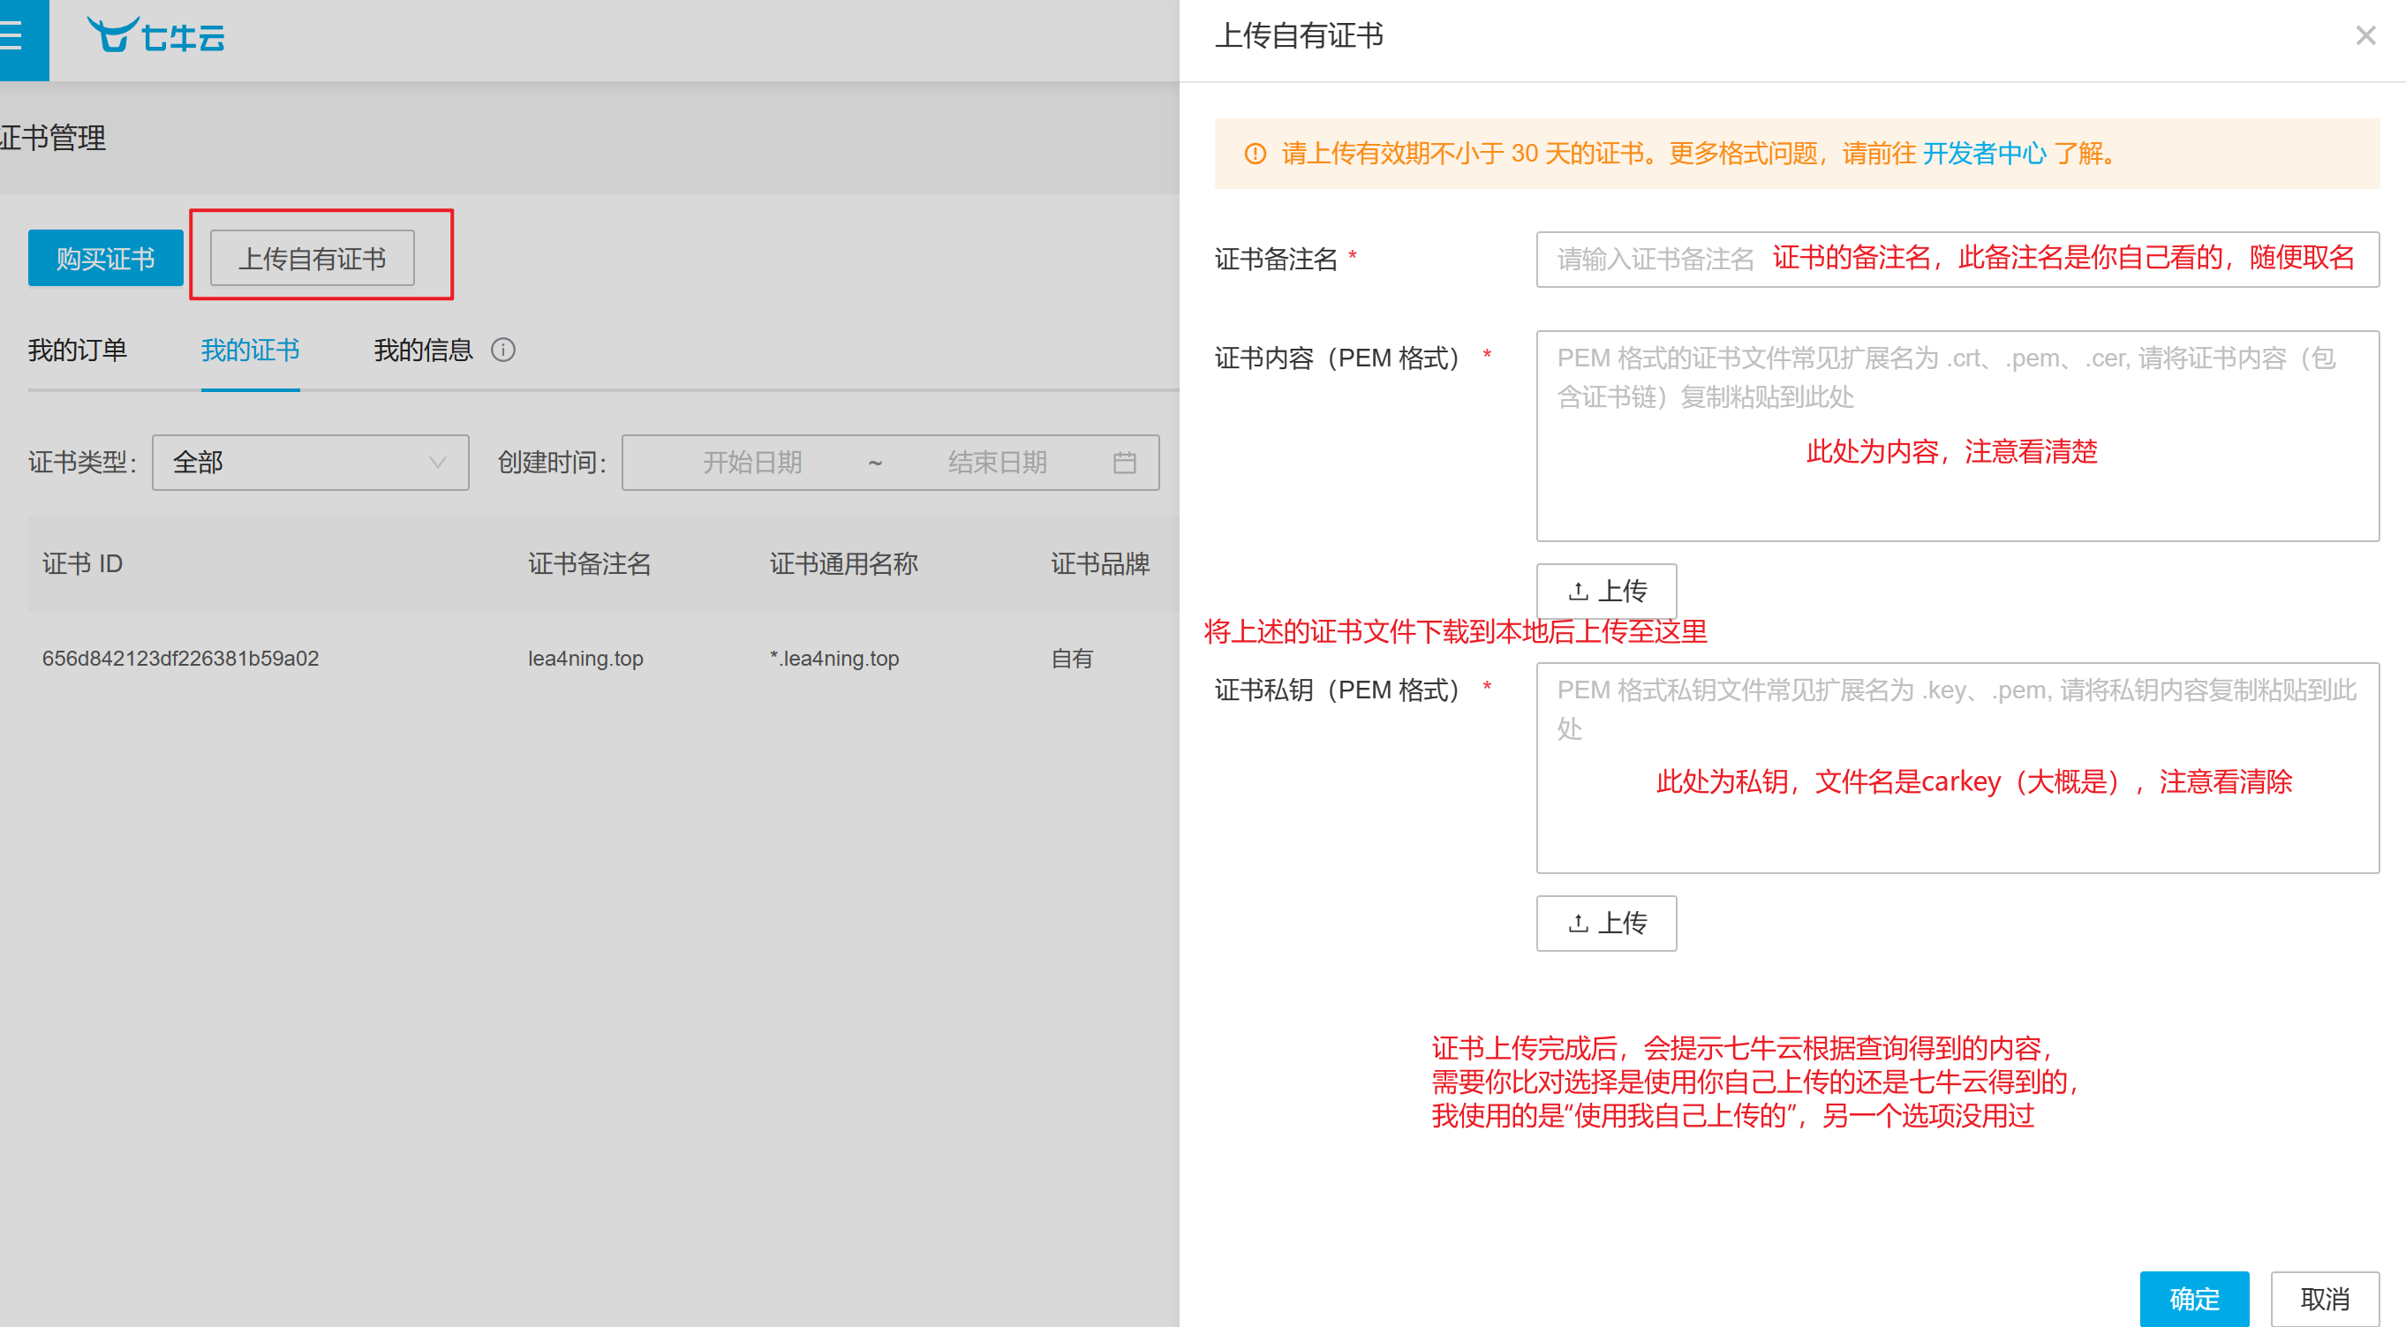The image size is (2406, 1327).
Task: Click the 七牛云 logo
Action: (x=156, y=35)
